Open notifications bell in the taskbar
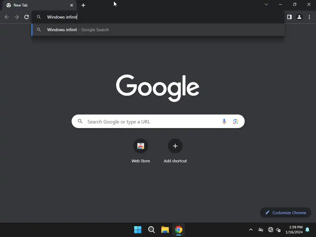The width and height of the screenshot is (316, 237). pyautogui.click(x=308, y=230)
